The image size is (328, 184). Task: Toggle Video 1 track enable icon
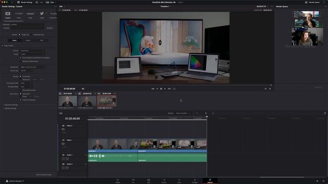tap(63, 144)
